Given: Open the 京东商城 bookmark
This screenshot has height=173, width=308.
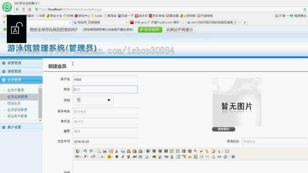Looking at the screenshot, I should [157, 16].
